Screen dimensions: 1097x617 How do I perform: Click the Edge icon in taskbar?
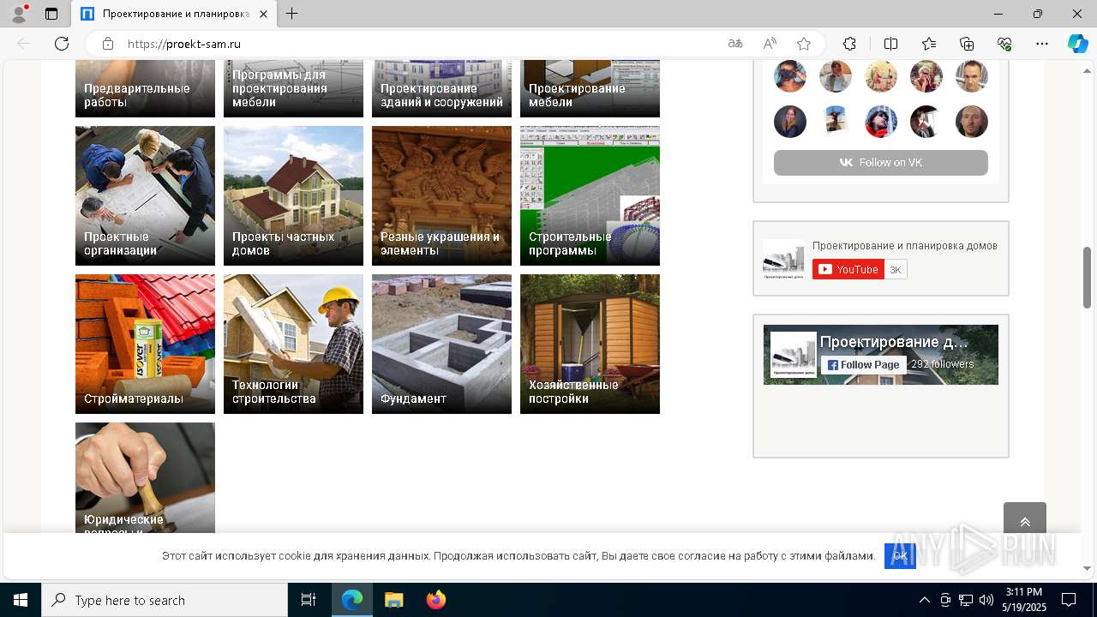pos(352,600)
